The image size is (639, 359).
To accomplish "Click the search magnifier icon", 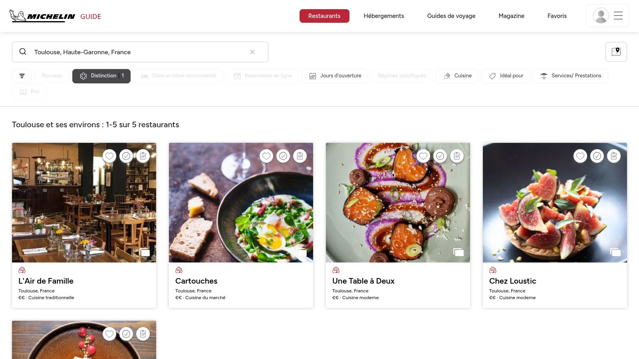I will coord(23,52).
